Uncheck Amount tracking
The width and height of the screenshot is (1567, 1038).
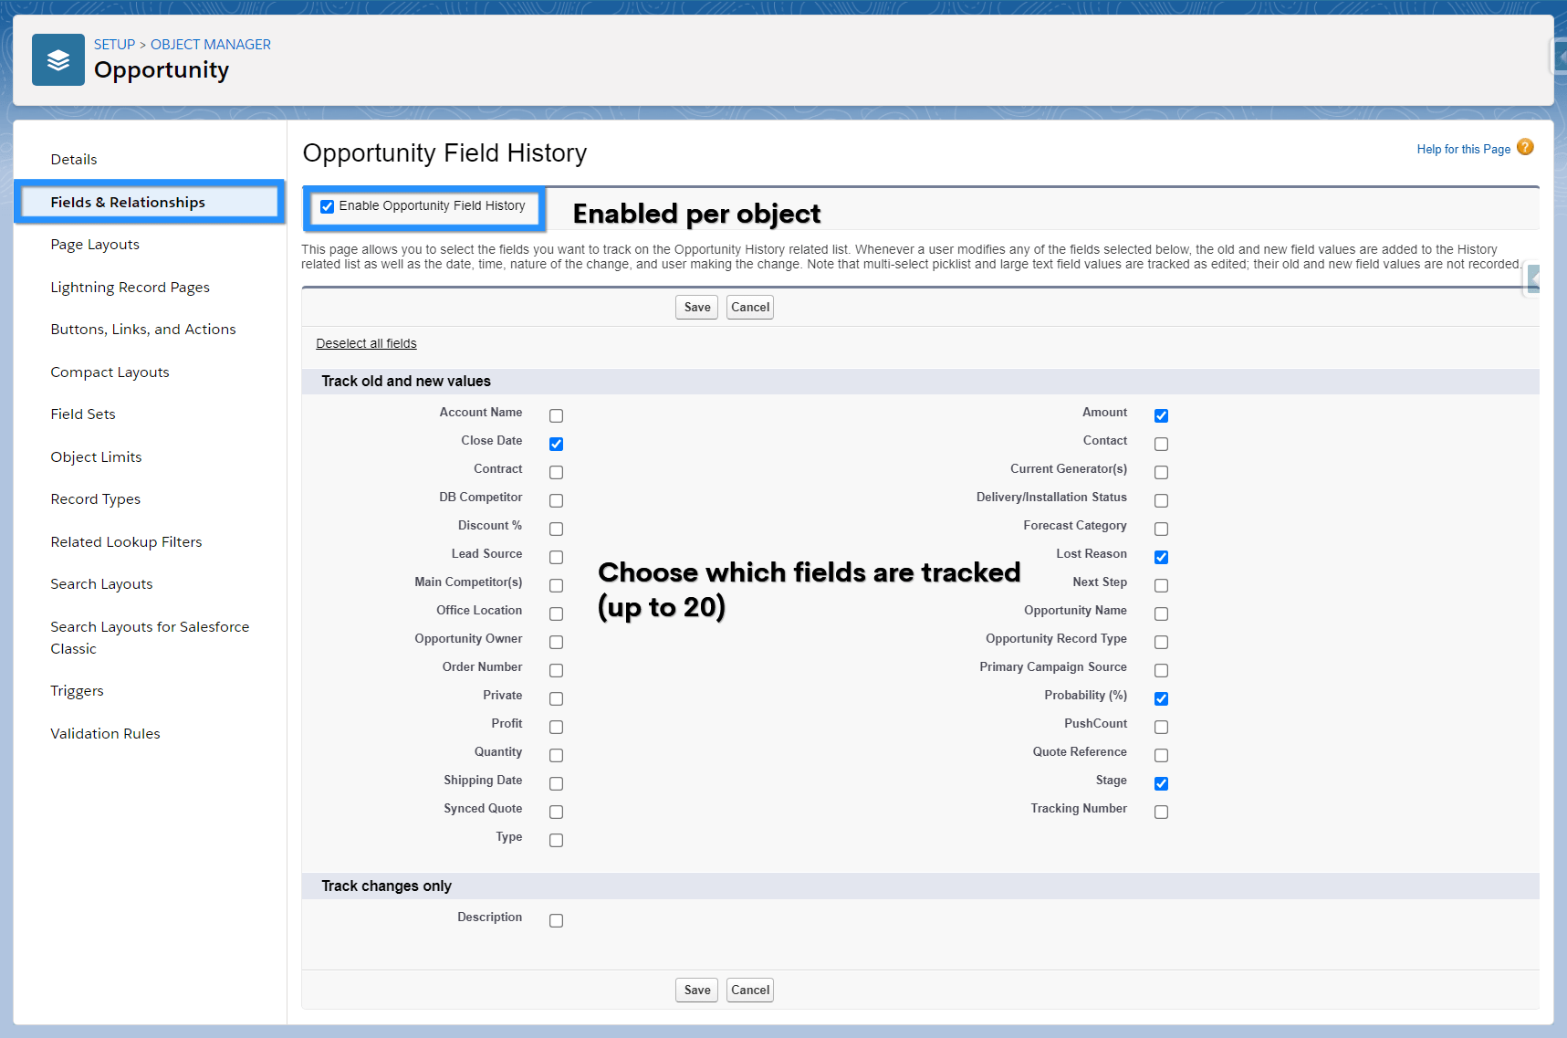pos(1161,415)
